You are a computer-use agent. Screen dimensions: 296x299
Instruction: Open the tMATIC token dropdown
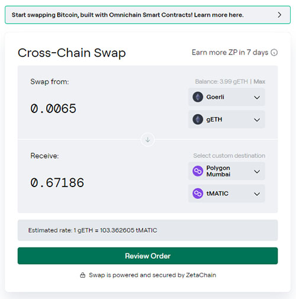[227, 194]
